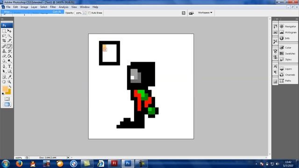Image resolution: width=299 pixels, height=168 pixels.
Task: Open the Image menu
Action: pyautogui.click(x=24, y=7)
